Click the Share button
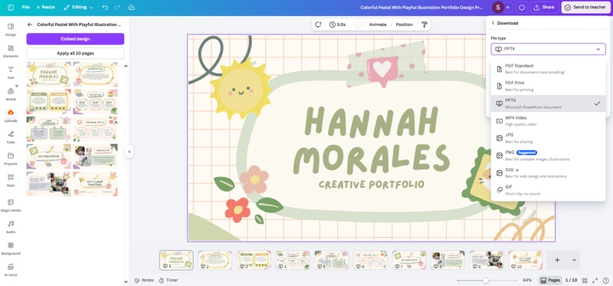The width and height of the screenshot is (613, 286). pyautogui.click(x=544, y=8)
